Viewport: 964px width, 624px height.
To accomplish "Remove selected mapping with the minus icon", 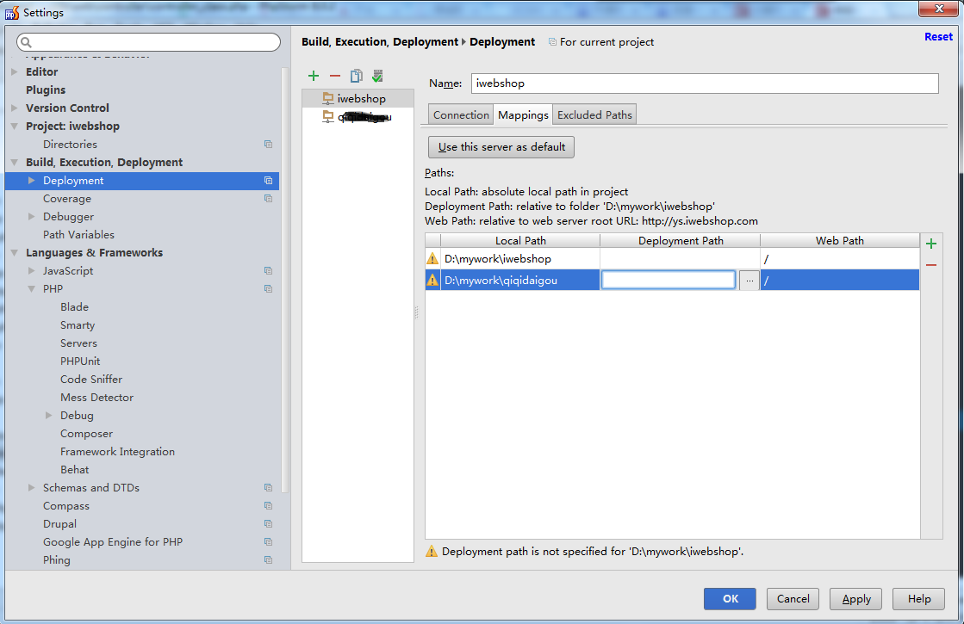I will tap(931, 265).
